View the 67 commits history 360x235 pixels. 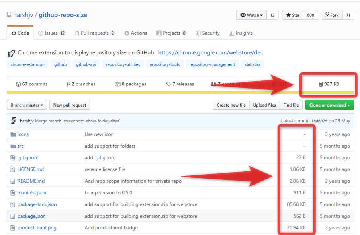coord(32,84)
